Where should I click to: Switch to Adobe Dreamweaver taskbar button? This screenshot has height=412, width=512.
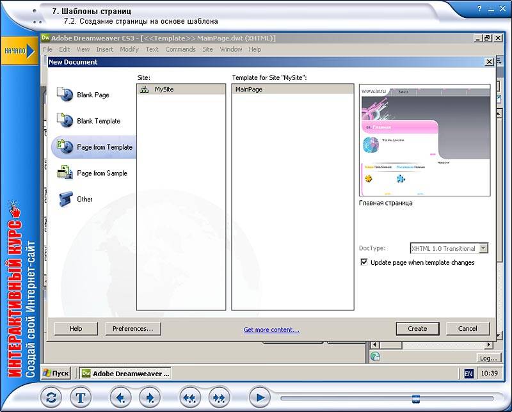125,373
